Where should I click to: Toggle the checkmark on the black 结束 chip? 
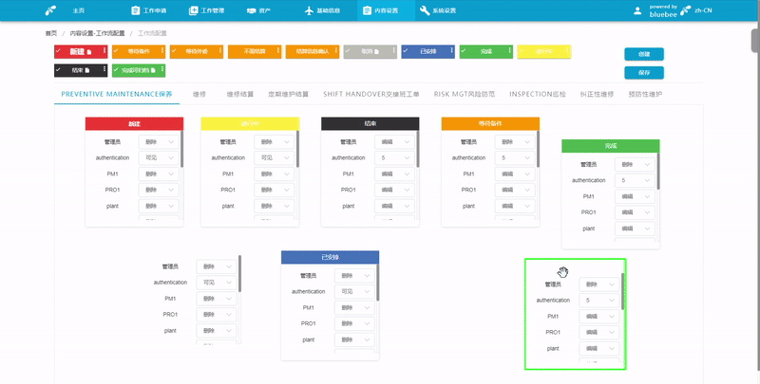point(60,69)
